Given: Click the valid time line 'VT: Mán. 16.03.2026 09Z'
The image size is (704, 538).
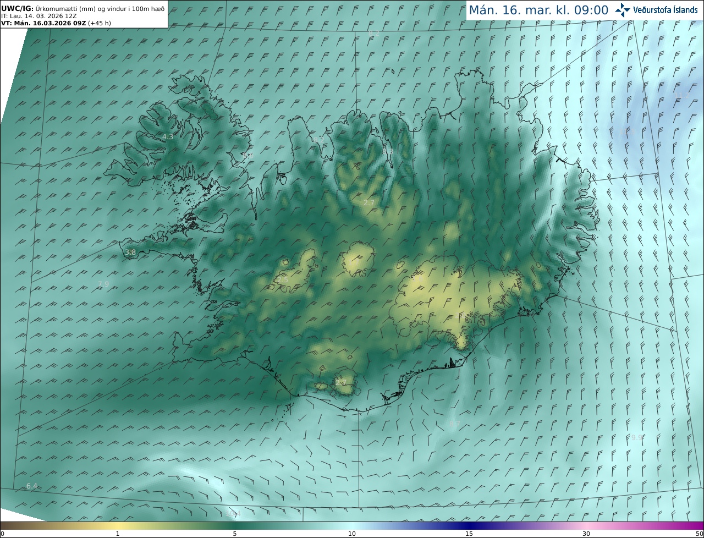Looking at the screenshot, I should click(43, 23).
